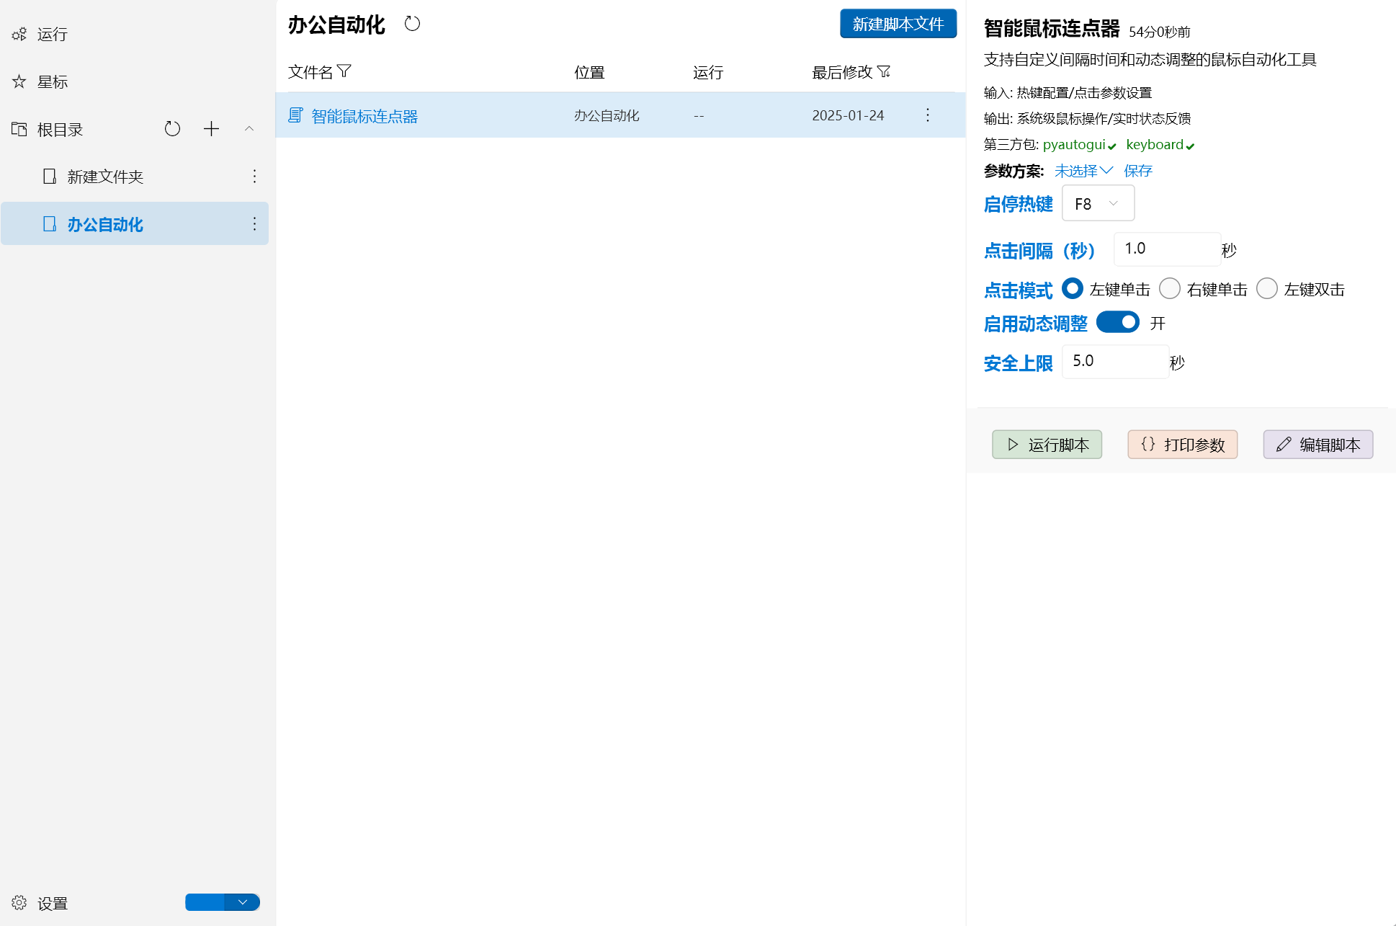Select 左键双击 click mode
The image size is (1396, 926).
point(1267,288)
